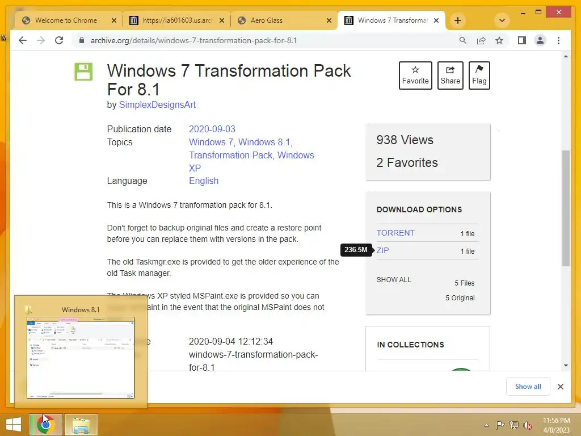The width and height of the screenshot is (581, 436).
Task: Close the ia601603 archive tab
Action: (x=222, y=20)
